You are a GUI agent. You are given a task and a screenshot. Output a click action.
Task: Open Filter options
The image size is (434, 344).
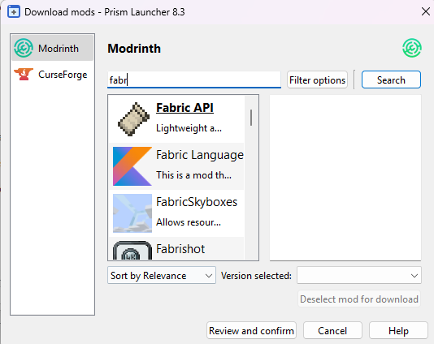[317, 80]
